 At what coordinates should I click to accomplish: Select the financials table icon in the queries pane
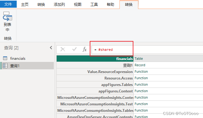[x=5, y=58]
